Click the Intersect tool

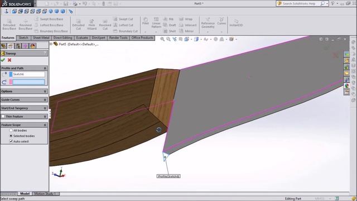coord(188,25)
